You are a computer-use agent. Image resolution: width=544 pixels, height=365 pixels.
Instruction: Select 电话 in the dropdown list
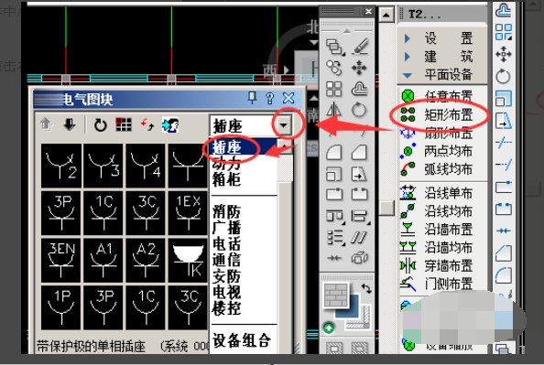click(226, 244)
